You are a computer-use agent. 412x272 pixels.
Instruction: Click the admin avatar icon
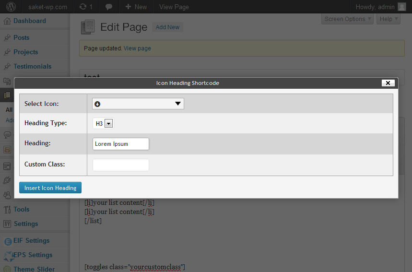pos(402,7)
